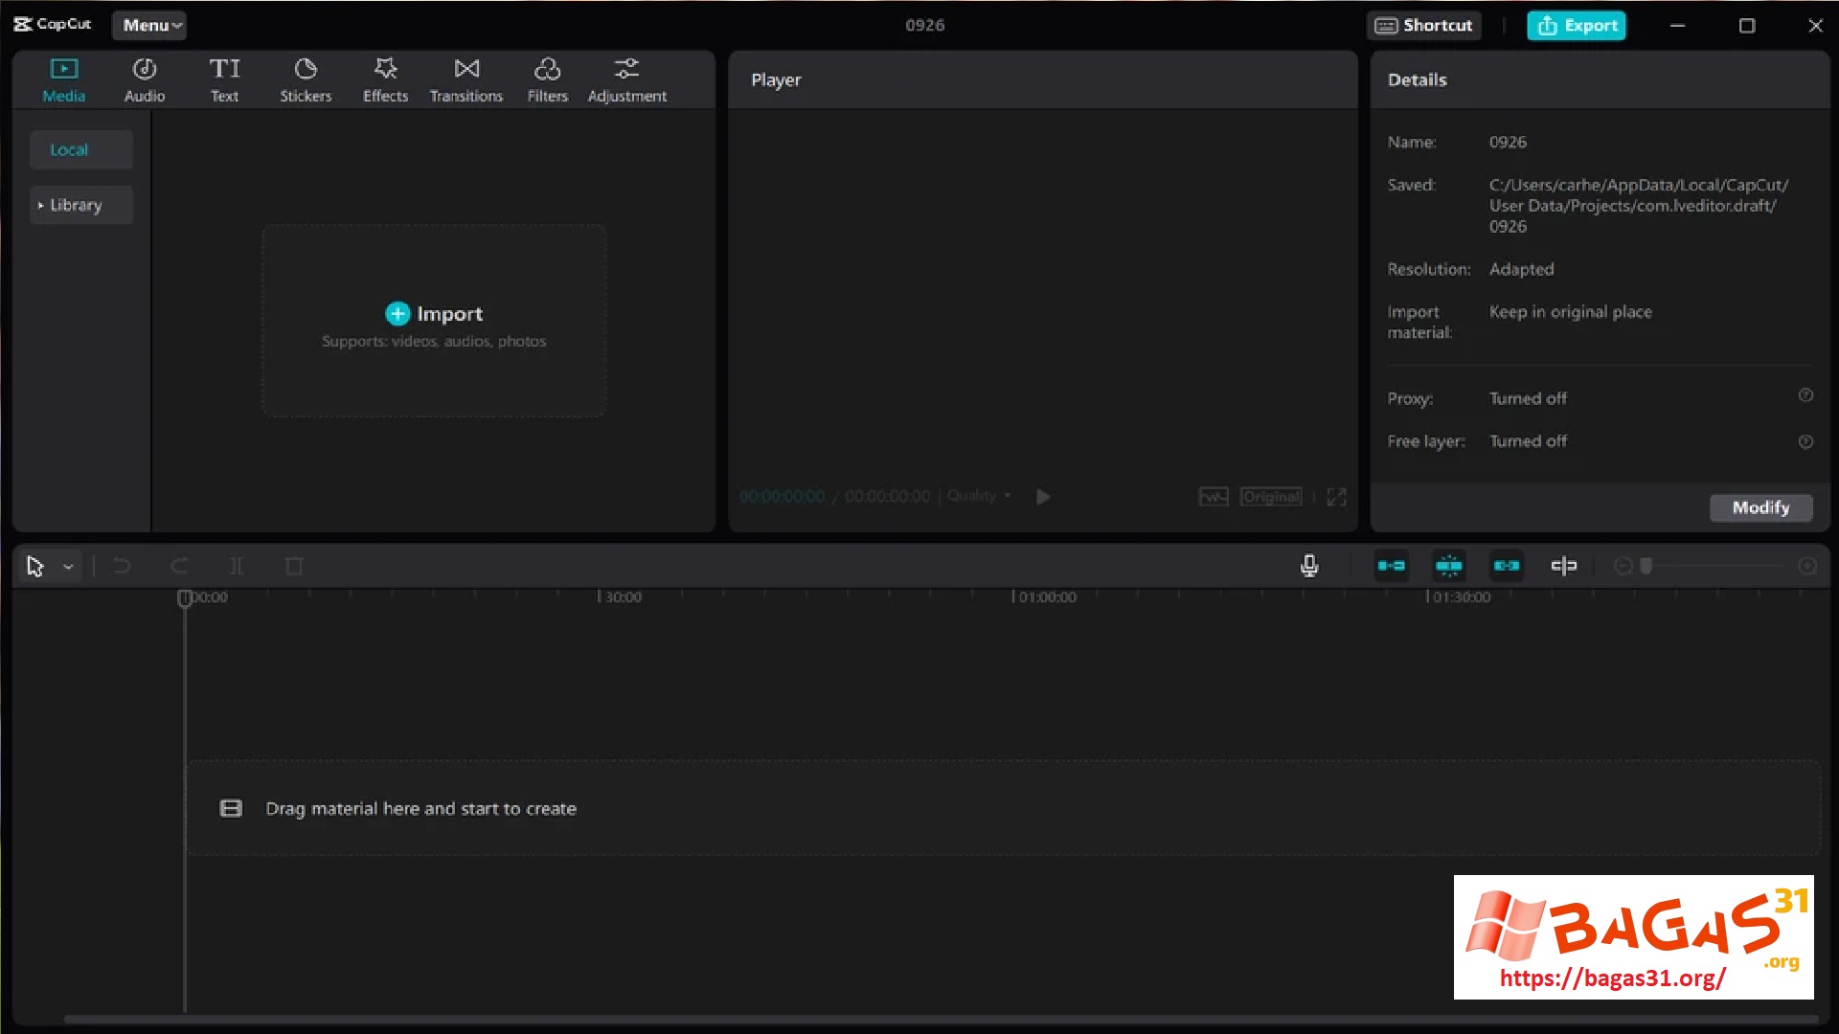
Task: Switch to the Text tab
Action: [x=224, y=79]
